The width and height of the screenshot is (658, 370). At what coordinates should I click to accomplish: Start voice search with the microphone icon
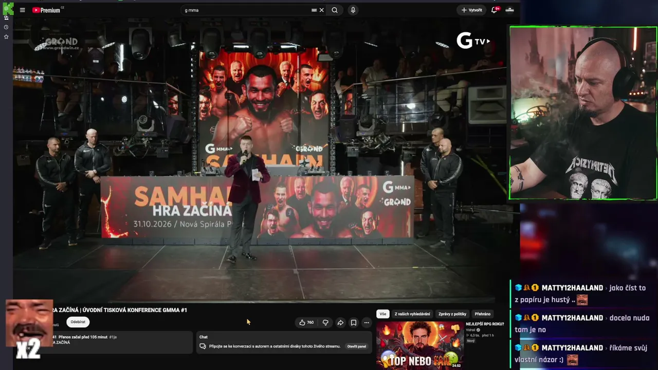tap(353, 10)
